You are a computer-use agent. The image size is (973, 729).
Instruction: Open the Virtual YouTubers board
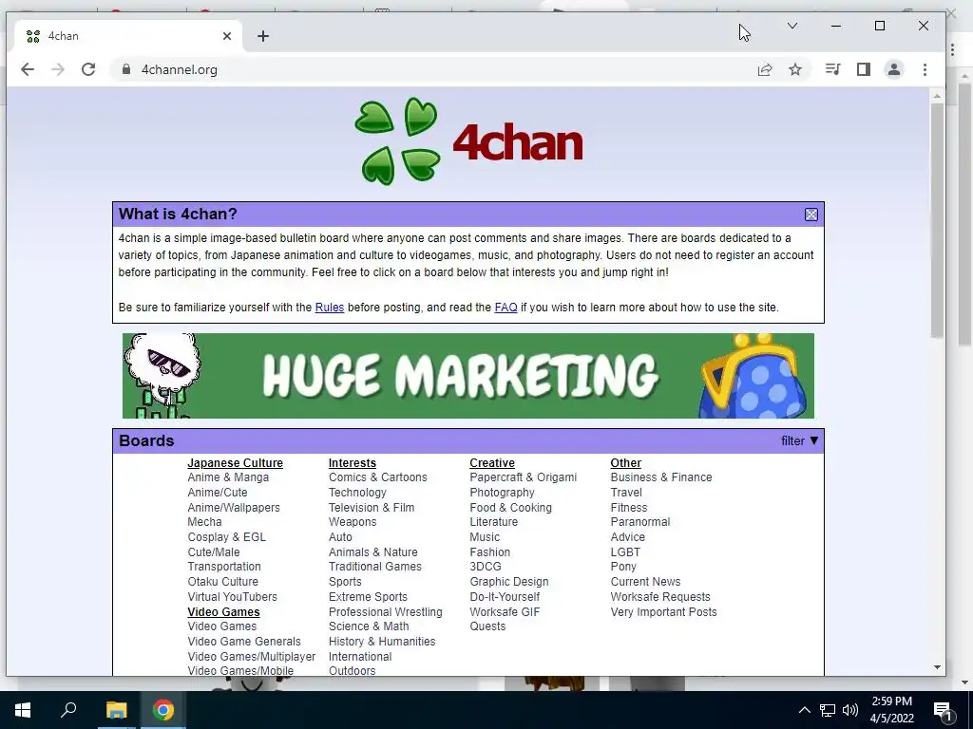[233, 596]
